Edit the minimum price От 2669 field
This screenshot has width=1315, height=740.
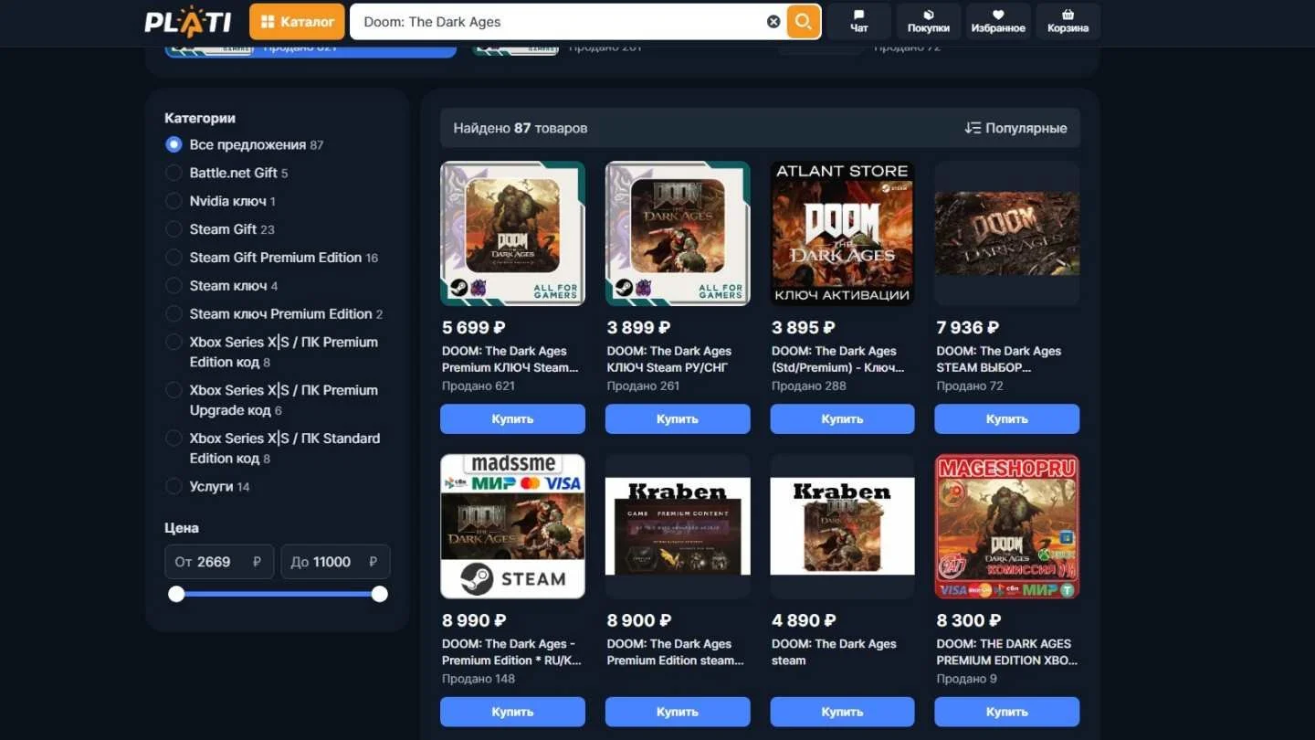click(219, 562)
